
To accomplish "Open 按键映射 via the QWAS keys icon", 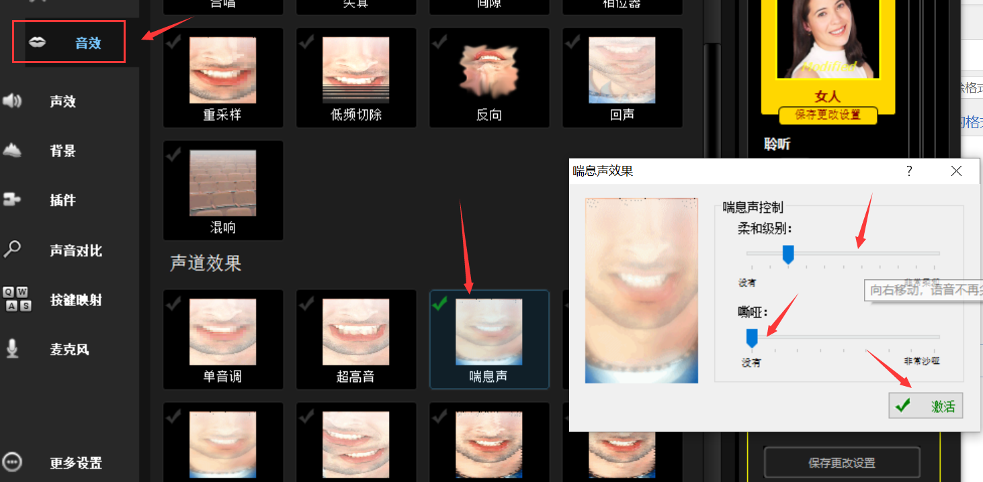I will tap(17, 299).
